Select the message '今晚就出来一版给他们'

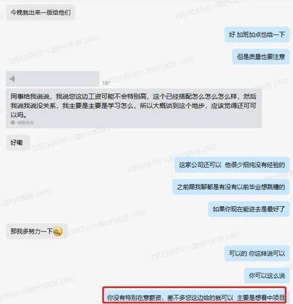(x=41, y=13)
